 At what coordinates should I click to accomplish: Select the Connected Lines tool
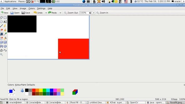[x=1, y=50]
